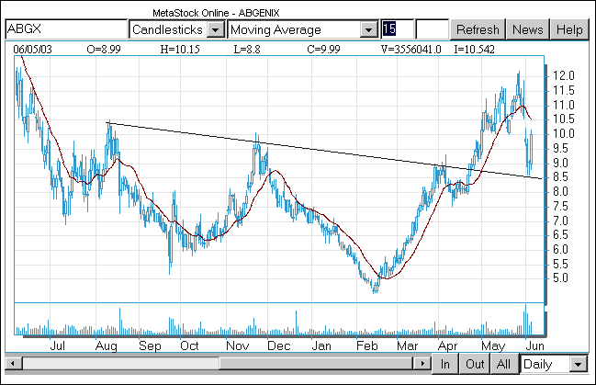Click the 5.0 price axis label

point(561,278)
